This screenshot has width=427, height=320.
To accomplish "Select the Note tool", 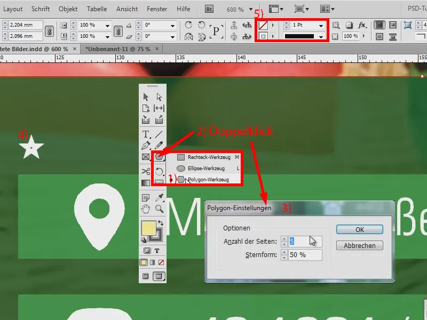I will (x=146, y=197).
